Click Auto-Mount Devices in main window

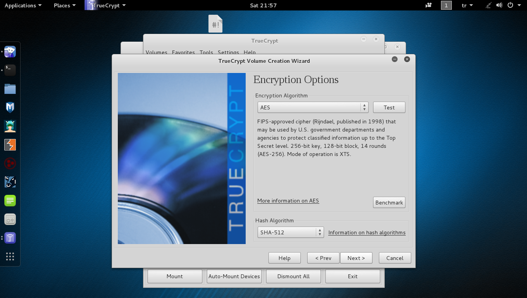pyautogui.click(x=234, y=276)
